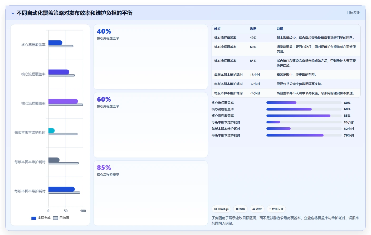Click the 说明 table column header
371x235 pixels.
[x=280, y=29]
